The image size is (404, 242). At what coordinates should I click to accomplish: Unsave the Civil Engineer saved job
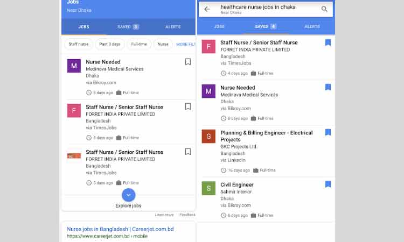pyautogui.click(x=328, y=184)
